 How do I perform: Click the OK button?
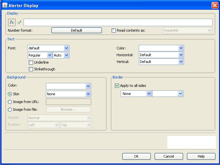(137, 156)
